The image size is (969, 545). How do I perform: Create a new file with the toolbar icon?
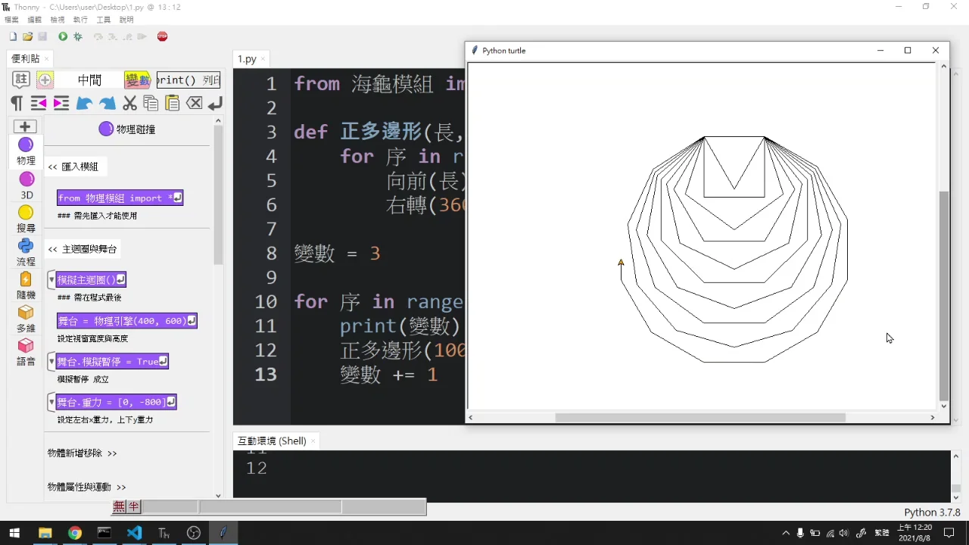coord(13,36)
